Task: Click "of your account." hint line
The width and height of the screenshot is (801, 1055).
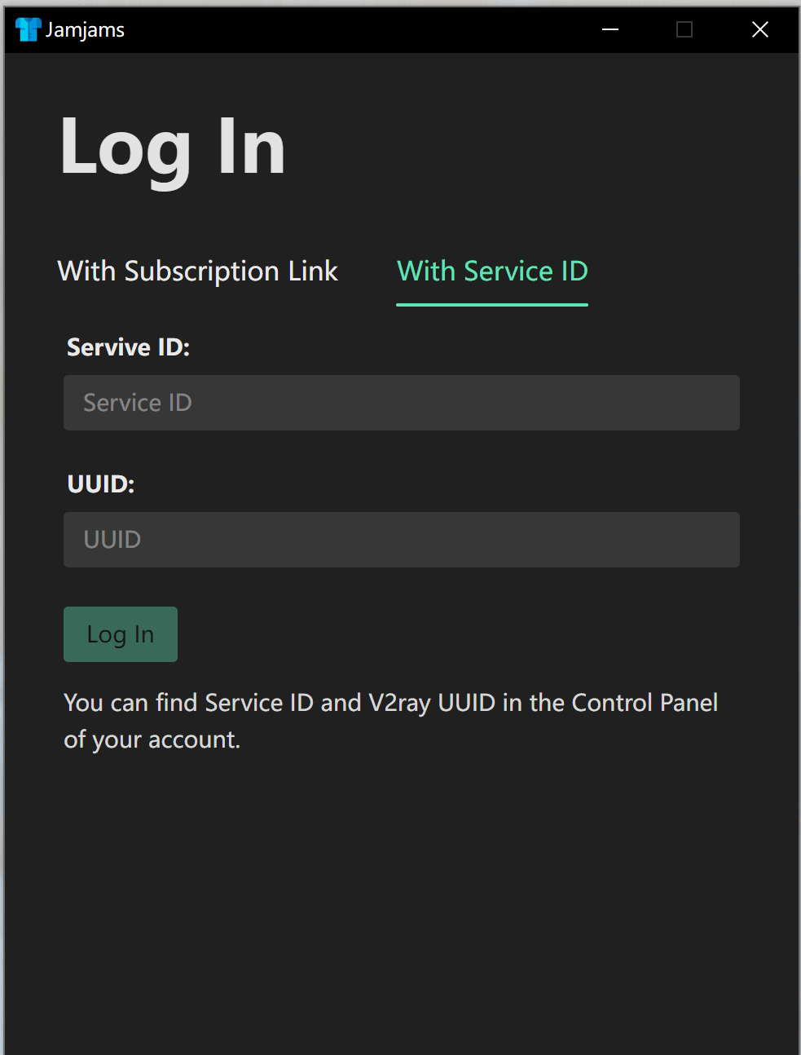Action: [x=152, y=739]
